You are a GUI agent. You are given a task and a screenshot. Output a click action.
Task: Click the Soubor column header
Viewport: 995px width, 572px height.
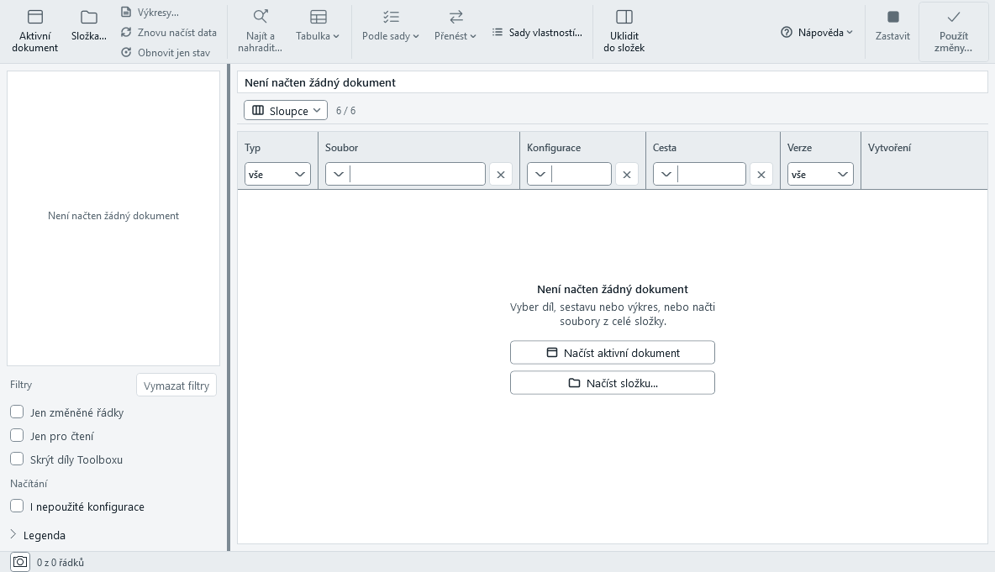pyautogui.click(x=341, y=148)
